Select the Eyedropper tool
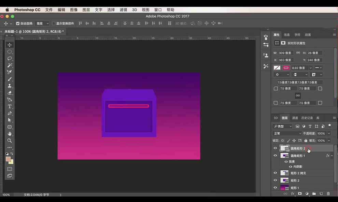 10,72
